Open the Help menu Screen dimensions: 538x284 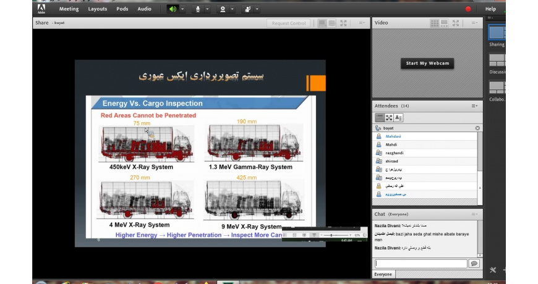pyautogui.click(x=490, y=9)
